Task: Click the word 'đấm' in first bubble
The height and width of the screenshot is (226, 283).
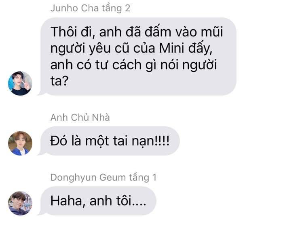Action: [x=158, y=32]
